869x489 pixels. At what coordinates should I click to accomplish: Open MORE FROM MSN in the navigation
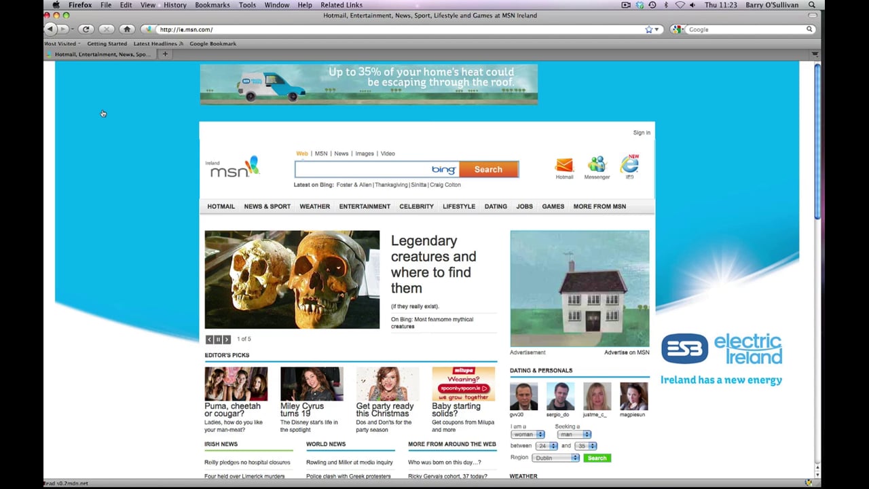[599, 206]
